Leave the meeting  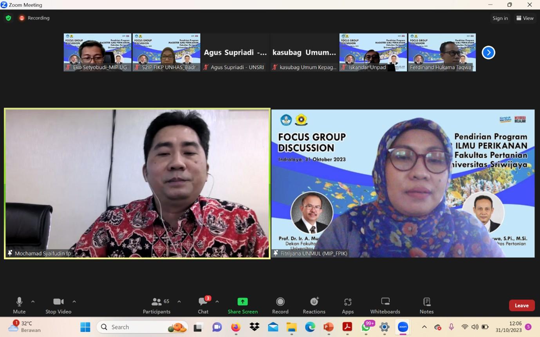[x=521, y=305]
